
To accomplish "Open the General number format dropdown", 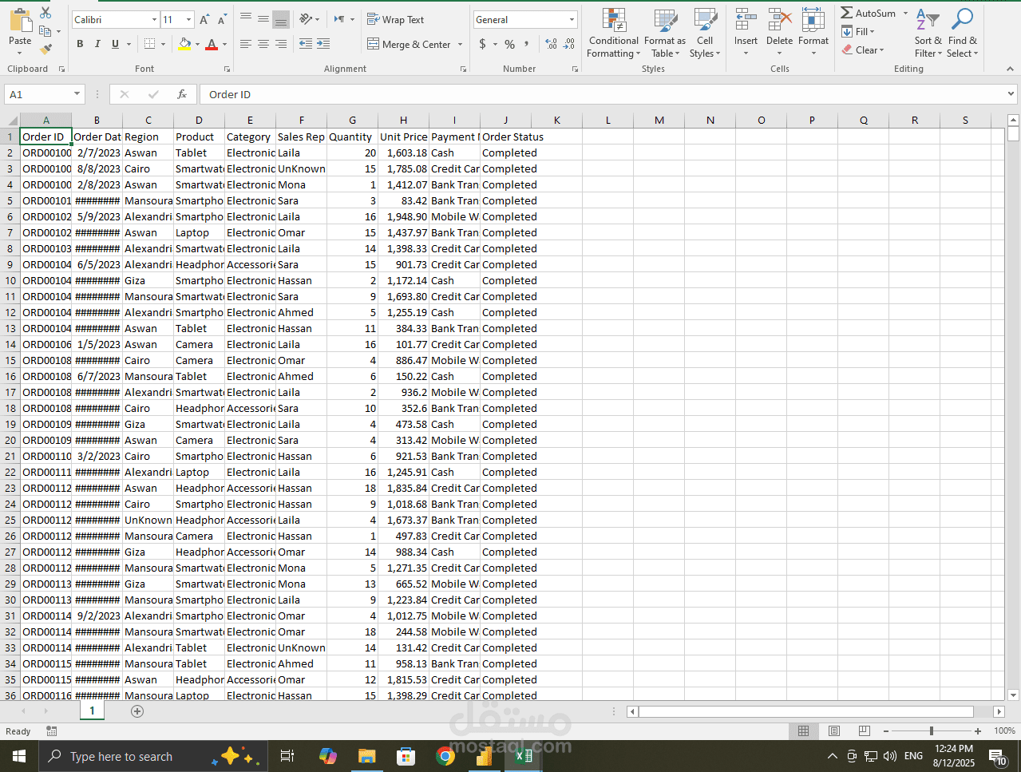I will click(x=572, y=19).
